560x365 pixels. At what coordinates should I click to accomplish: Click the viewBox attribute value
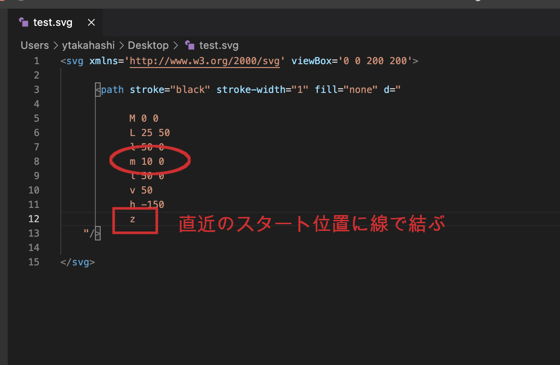click(x=375, y=61)
